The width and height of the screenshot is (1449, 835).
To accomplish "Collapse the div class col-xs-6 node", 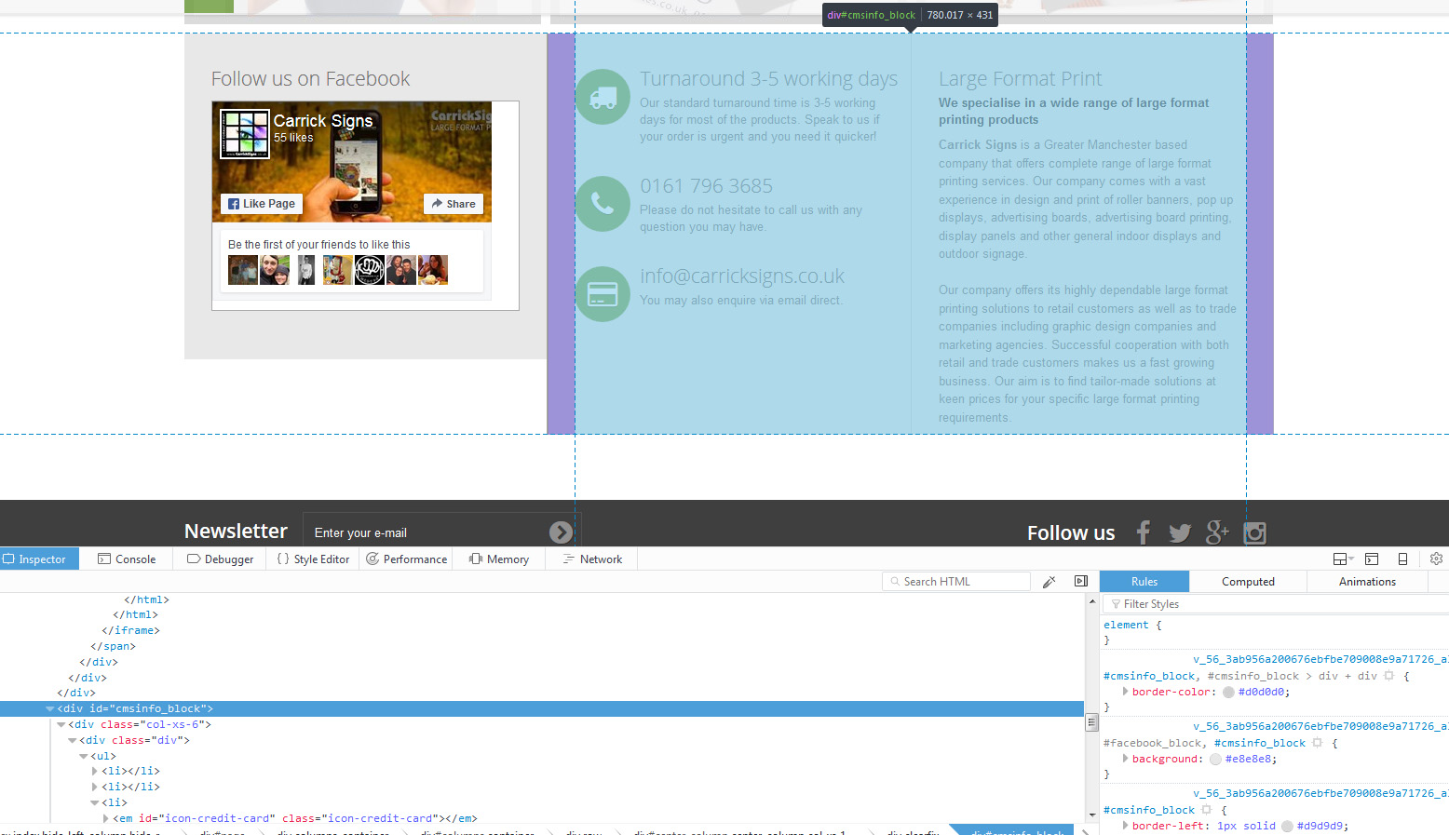I will [61, 725].
